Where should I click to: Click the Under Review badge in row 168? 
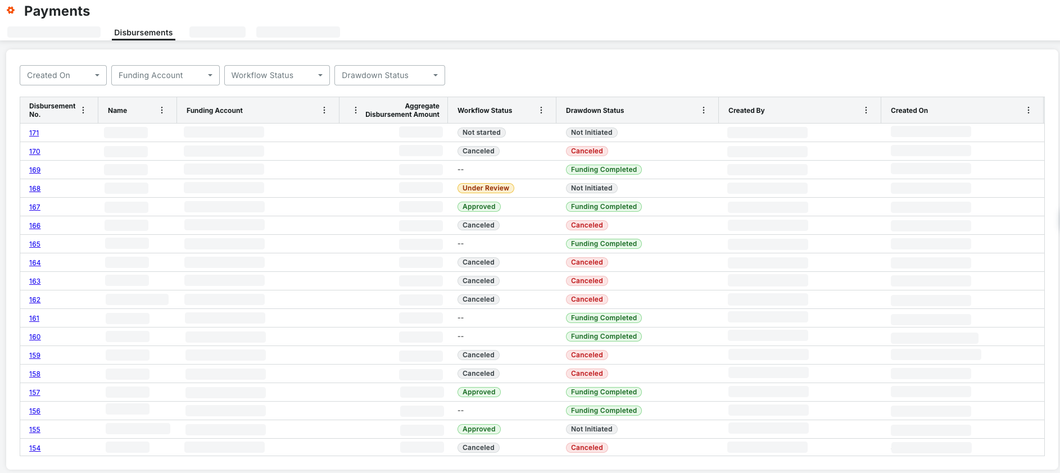pos(486,188)
